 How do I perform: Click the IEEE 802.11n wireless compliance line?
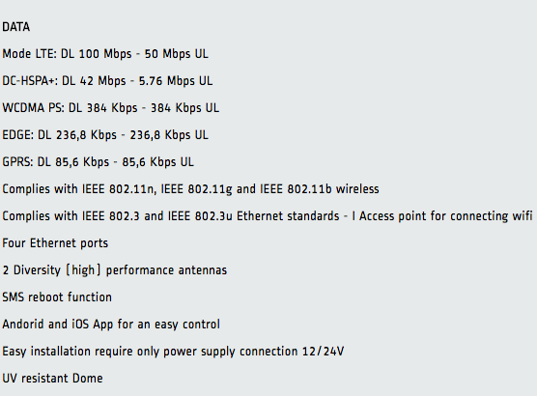pos(191,189)
